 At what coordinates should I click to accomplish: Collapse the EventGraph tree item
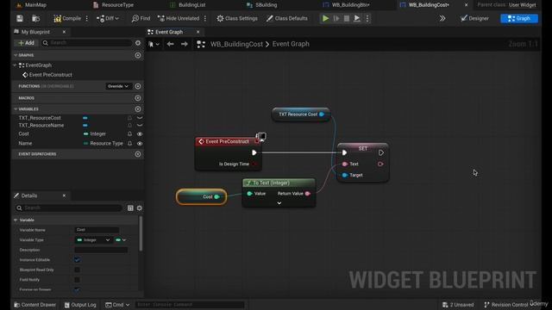click(16, 65)
